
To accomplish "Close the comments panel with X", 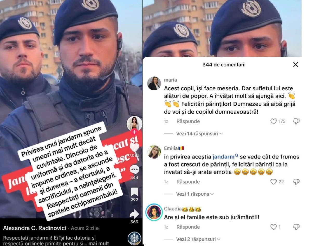I will pos(296,65).
